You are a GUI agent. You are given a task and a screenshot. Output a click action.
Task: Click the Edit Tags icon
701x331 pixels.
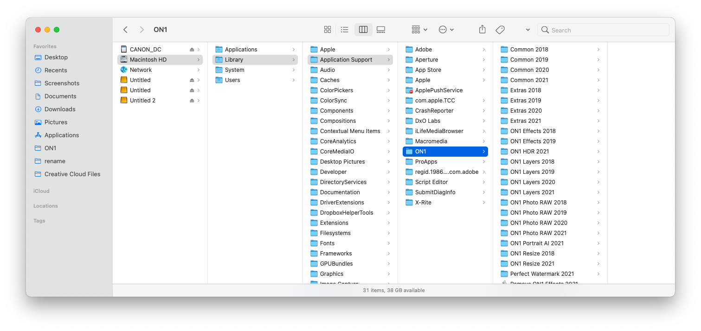(500, 30)
